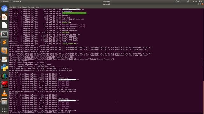Open the accessibility indicator in top bar
204x114 pixels.
176,1
